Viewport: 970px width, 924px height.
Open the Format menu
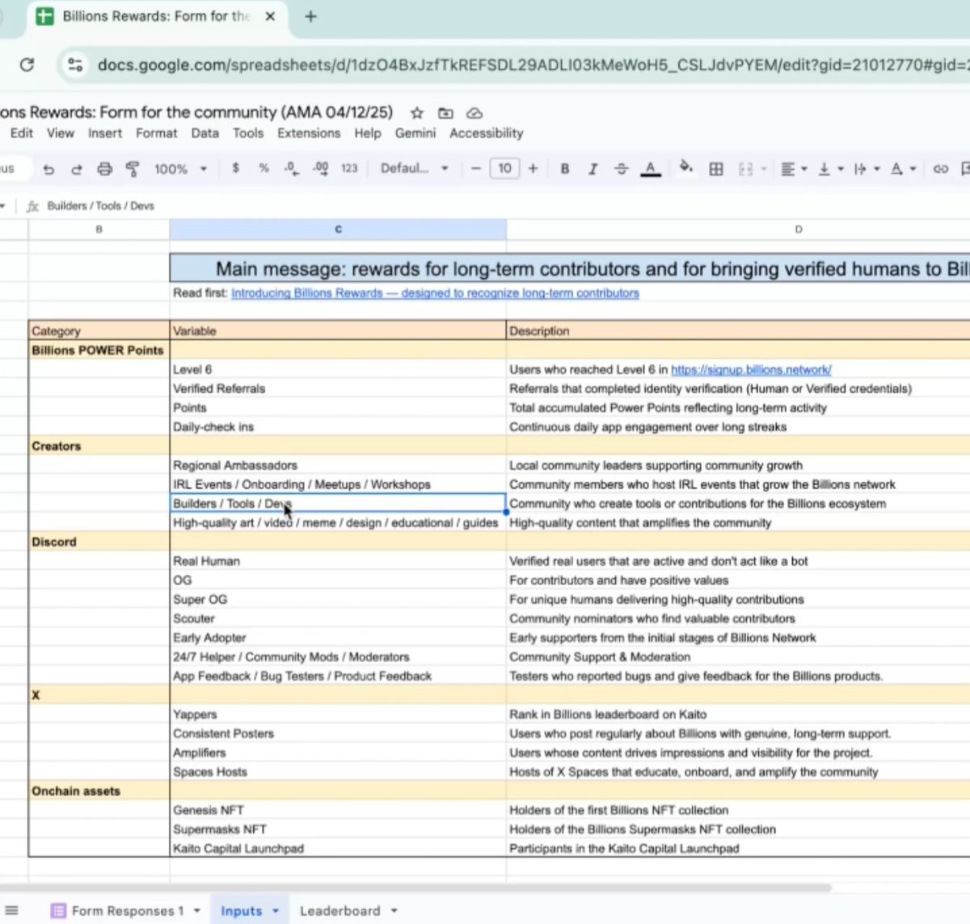[x=156, y=133]
